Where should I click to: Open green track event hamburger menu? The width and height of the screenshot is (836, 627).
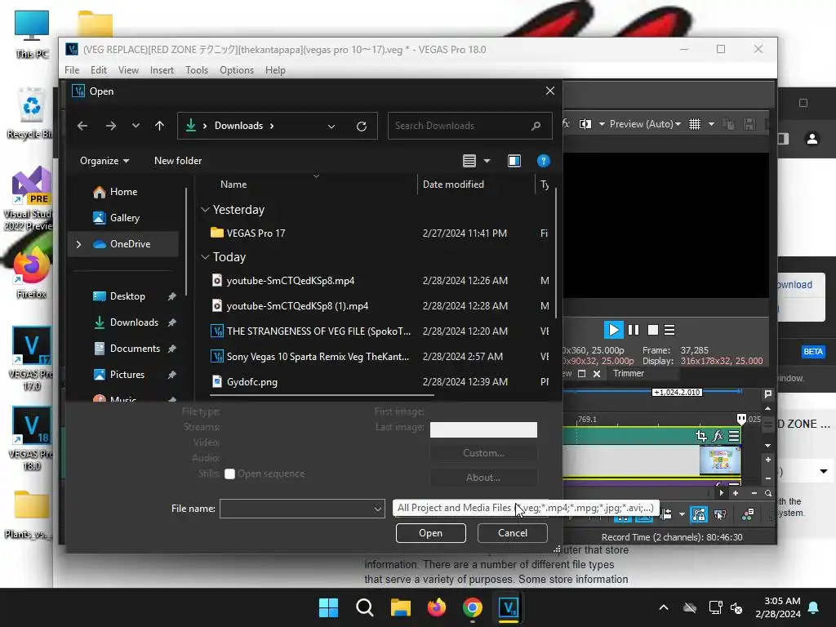734,436
